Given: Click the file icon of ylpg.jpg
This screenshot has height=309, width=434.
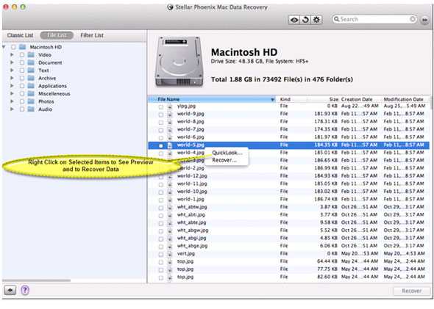Looking at the screenshot, I should [170, 106].
